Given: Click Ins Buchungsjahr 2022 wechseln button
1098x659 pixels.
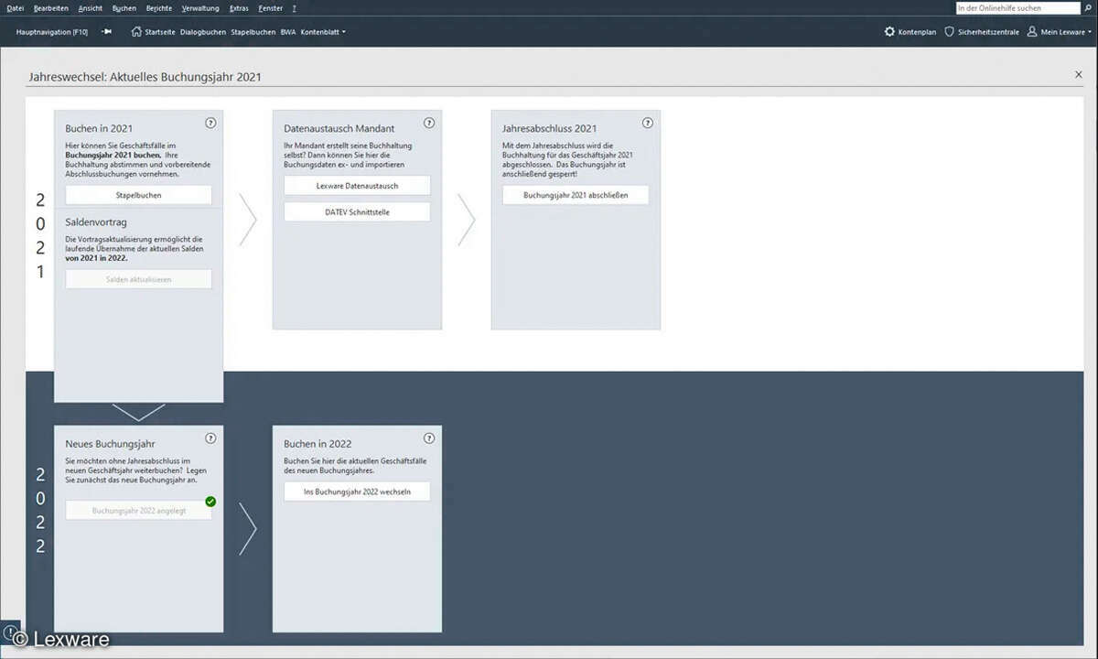Looking at the screenshot, I should click(357, 492).
